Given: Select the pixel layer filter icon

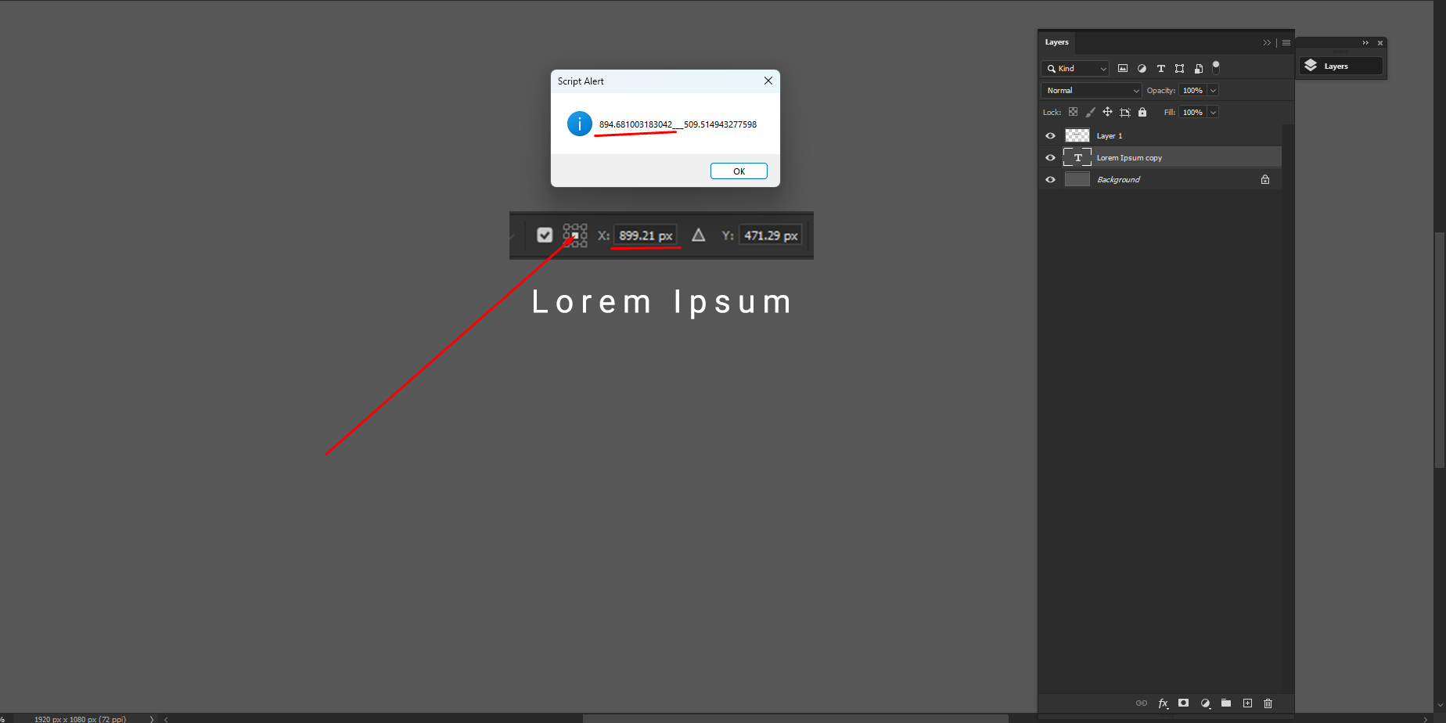Looking at the screenshot, I should coord(1123,68).
